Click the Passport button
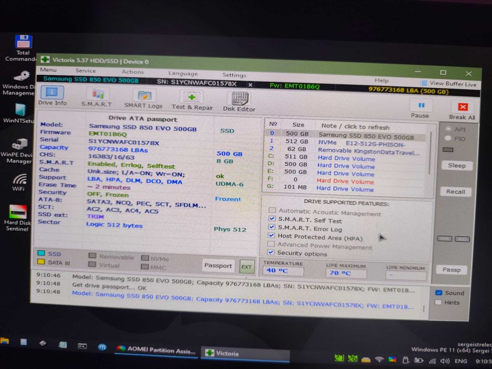 tap(218, 266)
